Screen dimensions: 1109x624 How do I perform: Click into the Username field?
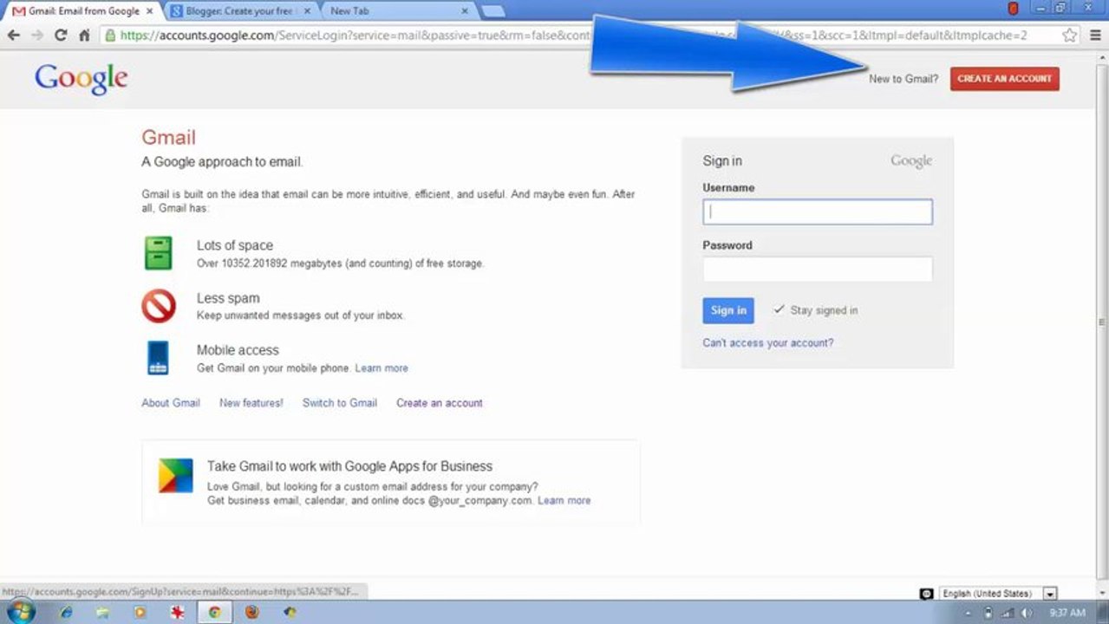coord(818,211)
